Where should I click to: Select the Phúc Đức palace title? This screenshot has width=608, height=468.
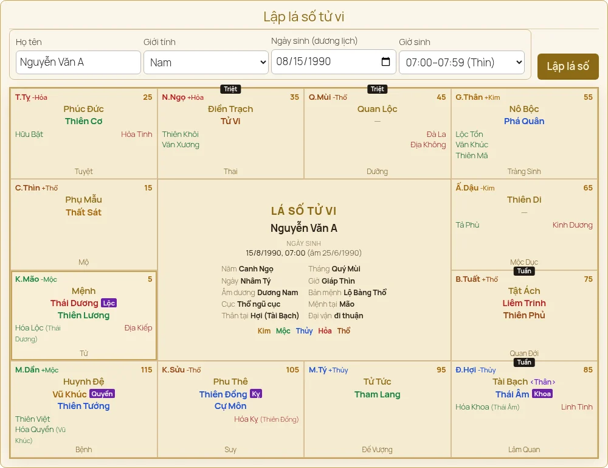click(x=84, y=109)
